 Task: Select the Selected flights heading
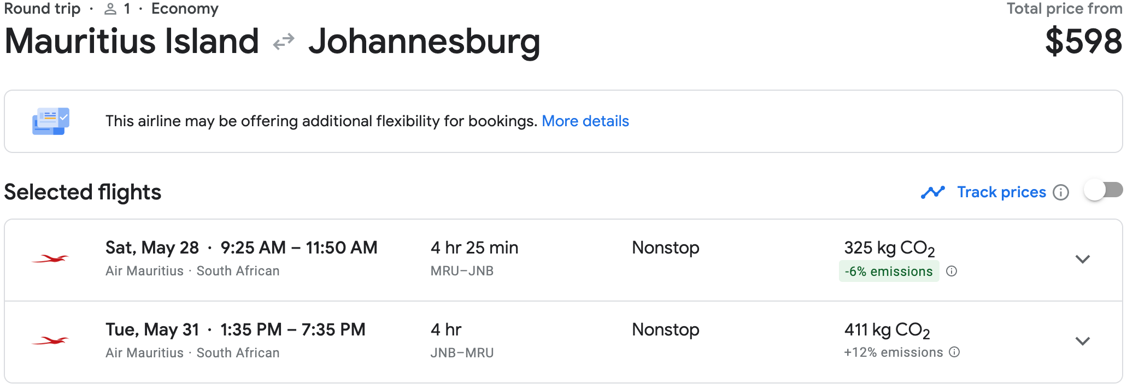pos(83,192)
